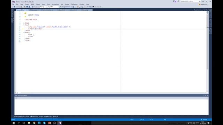223x125 pixels.
Task: Open the Debug menu
Action: (38, 4)
